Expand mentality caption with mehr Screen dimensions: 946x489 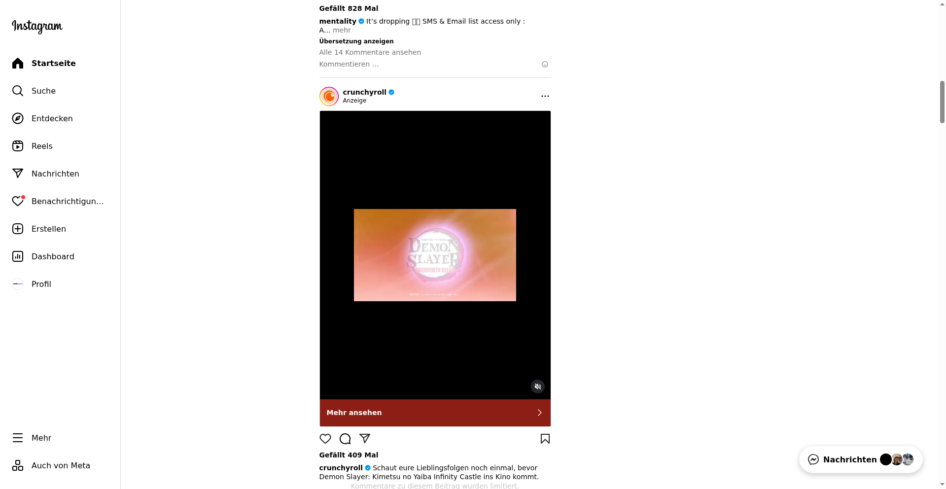342,30
